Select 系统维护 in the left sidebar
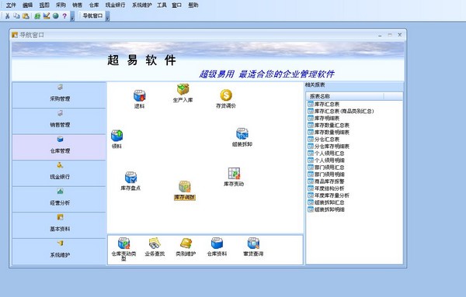The image size is (466, 297). 59,251
